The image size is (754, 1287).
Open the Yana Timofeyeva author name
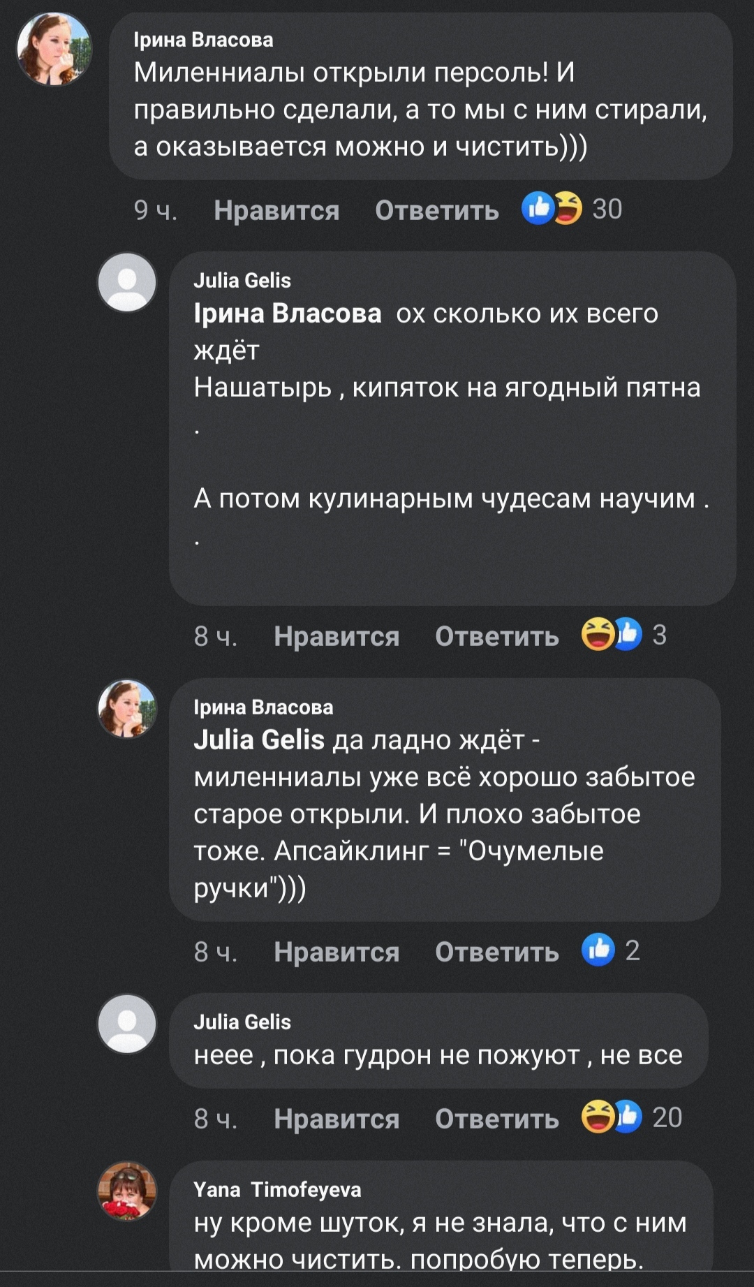[277, 1189]
